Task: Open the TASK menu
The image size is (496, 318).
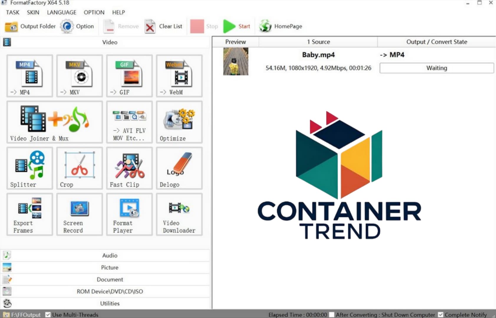Action: click(13, 12)
